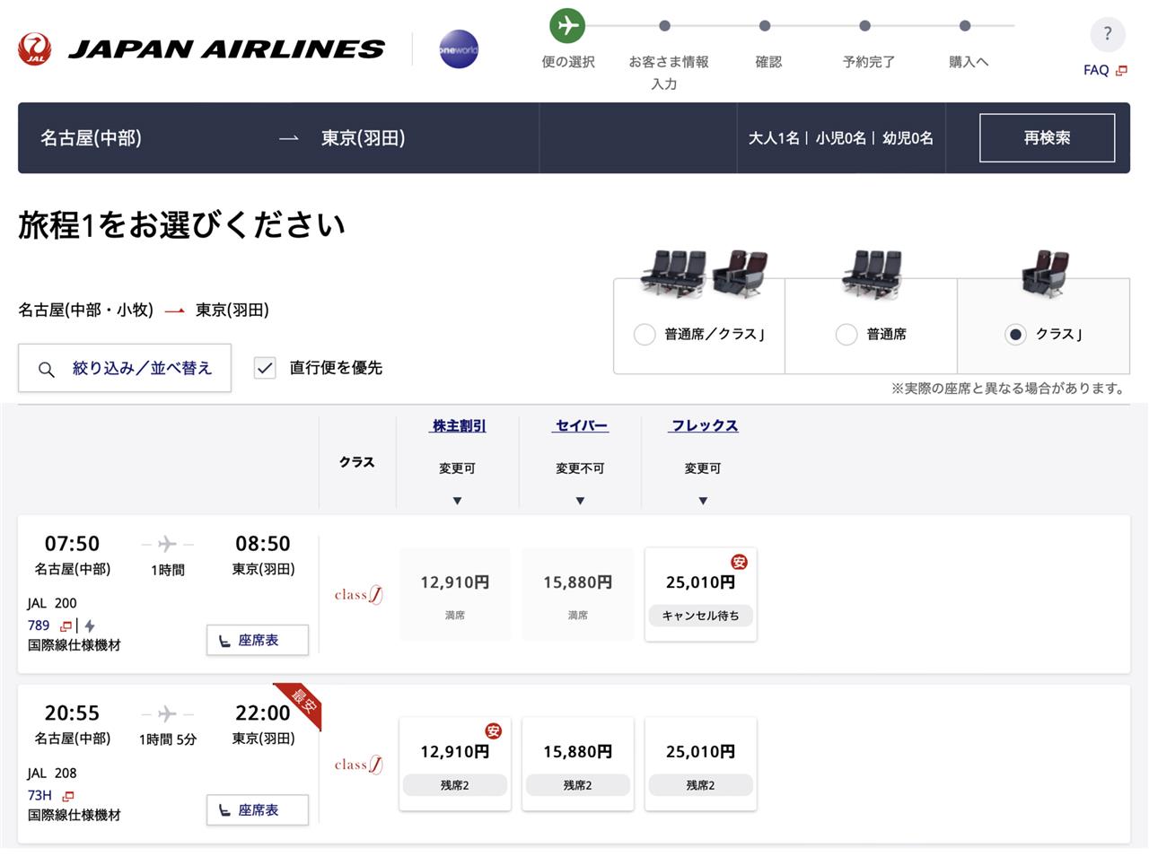
Task: Go to 予約完了 step
Action: [x=868, y=62]
